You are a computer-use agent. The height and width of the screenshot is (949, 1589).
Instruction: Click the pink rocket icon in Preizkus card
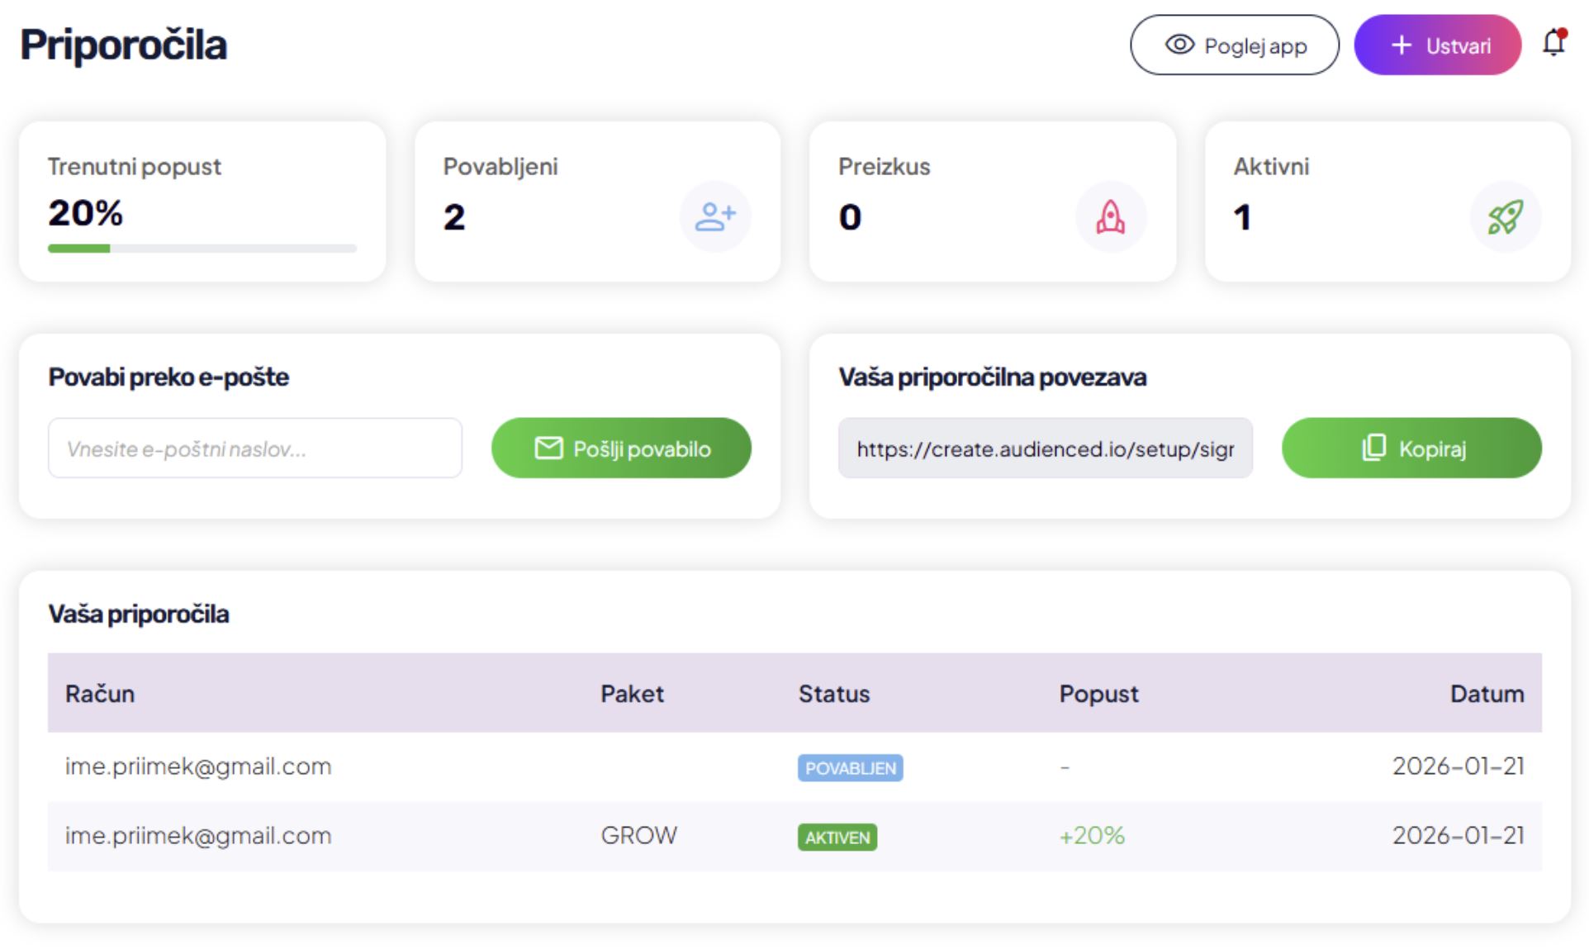click(x=1110, y=217)
